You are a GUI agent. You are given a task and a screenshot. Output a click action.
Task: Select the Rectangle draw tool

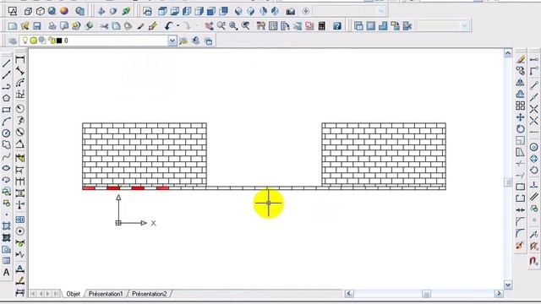pos(6,110)
